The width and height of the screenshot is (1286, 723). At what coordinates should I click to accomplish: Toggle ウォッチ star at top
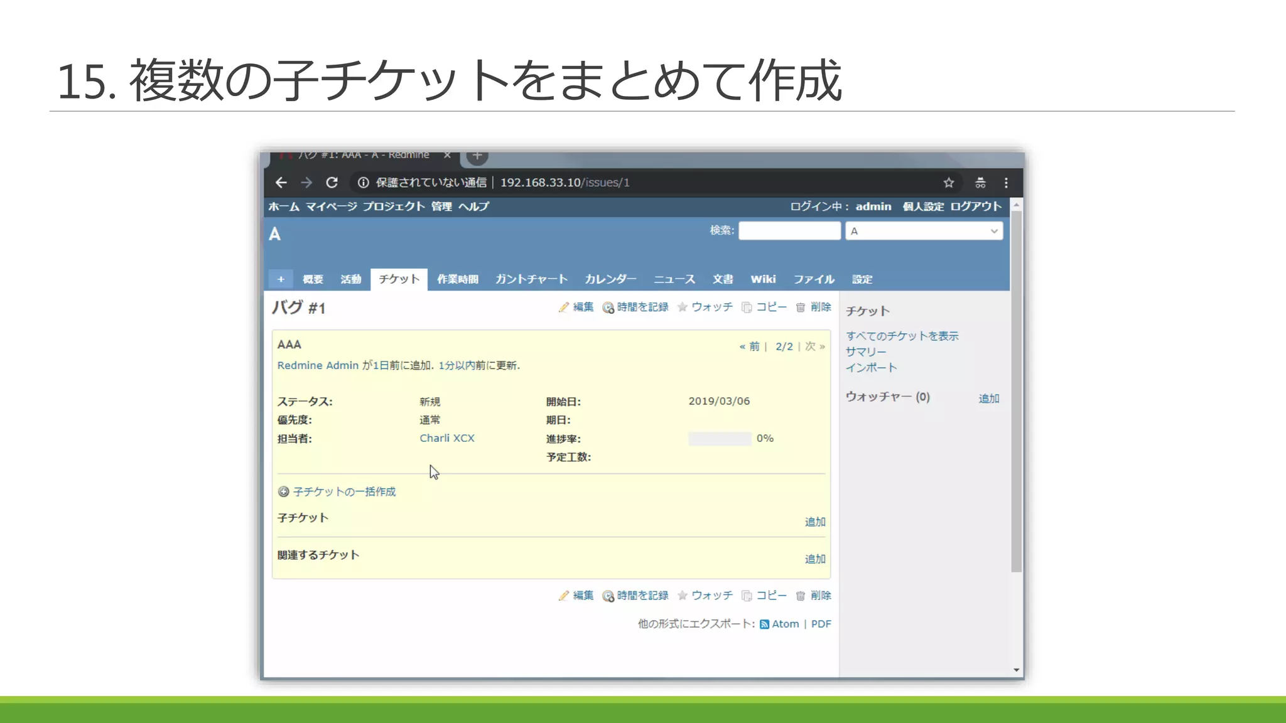click(x=683, y=307)
